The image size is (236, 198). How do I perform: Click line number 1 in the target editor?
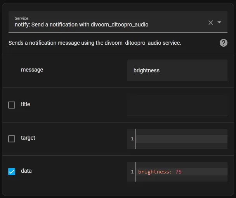click(x=132, y=139)
